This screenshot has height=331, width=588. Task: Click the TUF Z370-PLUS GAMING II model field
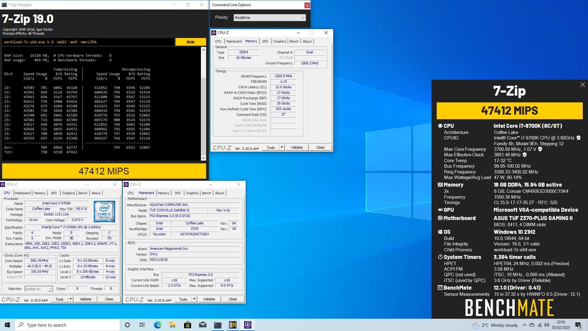pos(178,210)
